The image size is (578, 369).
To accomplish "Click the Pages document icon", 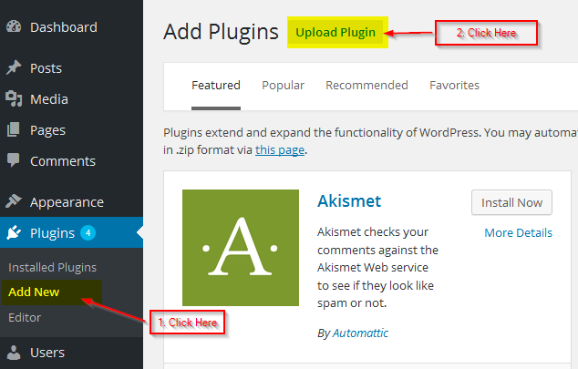I will point(14,129).
